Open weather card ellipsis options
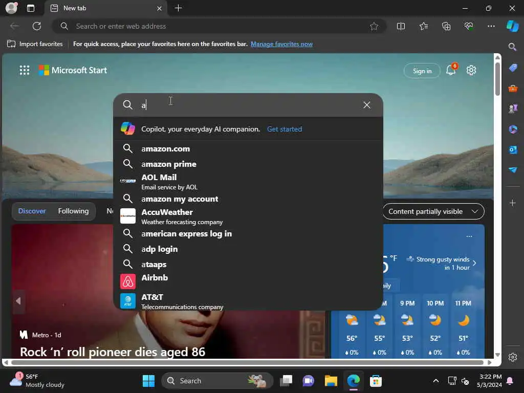The image size is (524, 393). (x=469, y=236)
